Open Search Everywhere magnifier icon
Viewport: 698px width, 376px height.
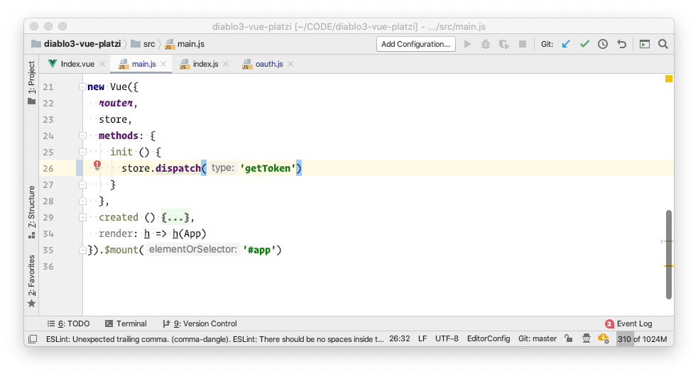(662, 44)
